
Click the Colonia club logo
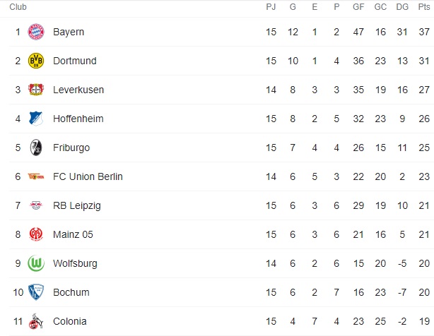click(35, 322)
